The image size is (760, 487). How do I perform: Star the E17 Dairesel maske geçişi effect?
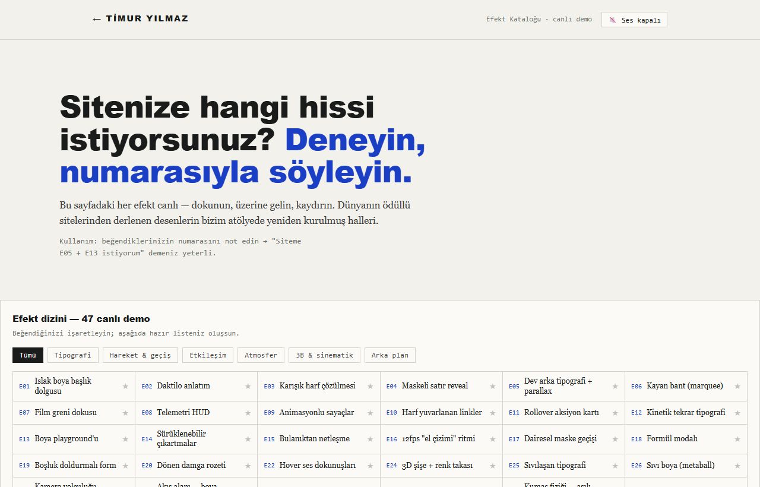tap(615, 439)
